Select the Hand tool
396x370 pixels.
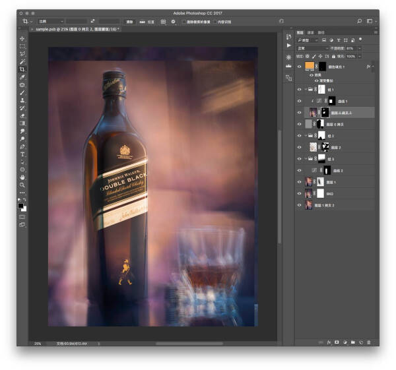[22, 177]
